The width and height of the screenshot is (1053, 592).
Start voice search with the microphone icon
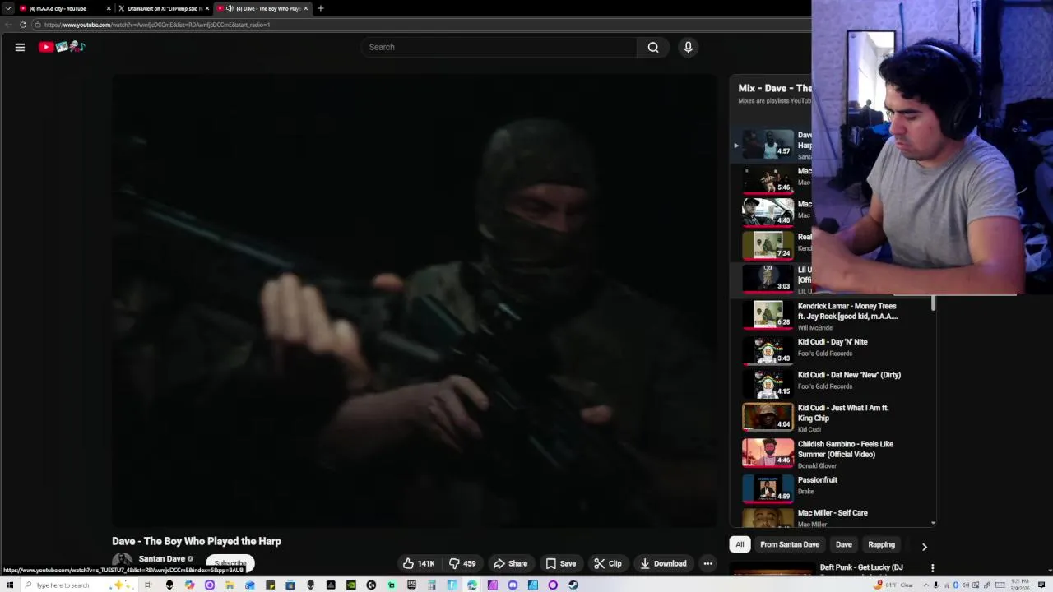click(689, 47)
